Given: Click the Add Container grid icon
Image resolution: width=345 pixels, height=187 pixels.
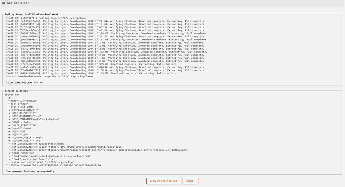Looking at the screenshot, I should point(4,3).
